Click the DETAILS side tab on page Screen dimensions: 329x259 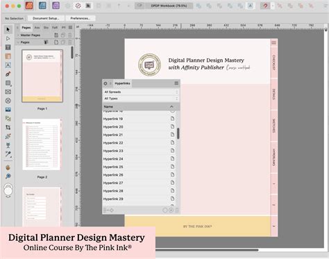pyautogui.click(x=274, y=94)
